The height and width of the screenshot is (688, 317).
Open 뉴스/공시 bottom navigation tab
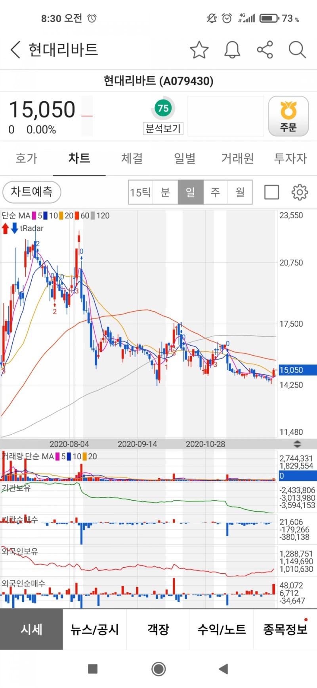pos(95,629)
